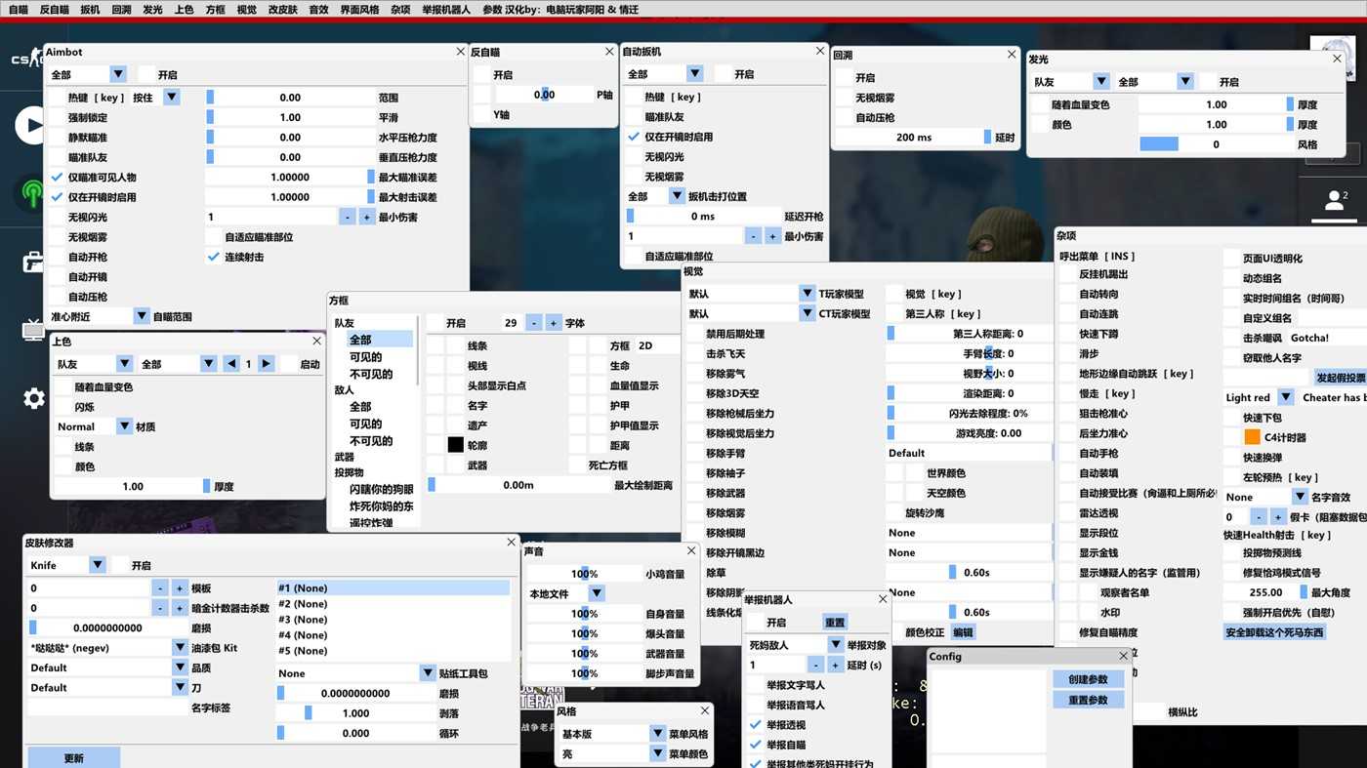The height and width of the screenshot is (768, 1367).
Task: Click left arrow in 上色 window
Action: [231, 364]
